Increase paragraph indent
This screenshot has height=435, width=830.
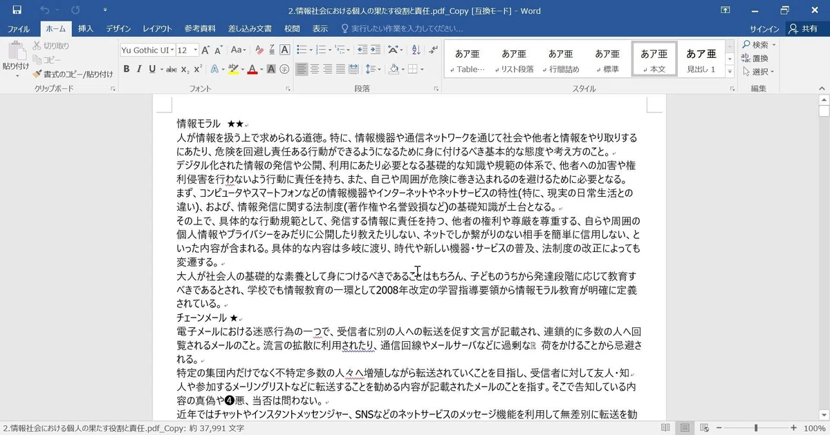coord(376,50)
